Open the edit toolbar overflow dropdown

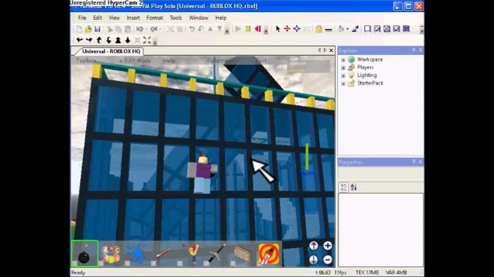point(227,31)
